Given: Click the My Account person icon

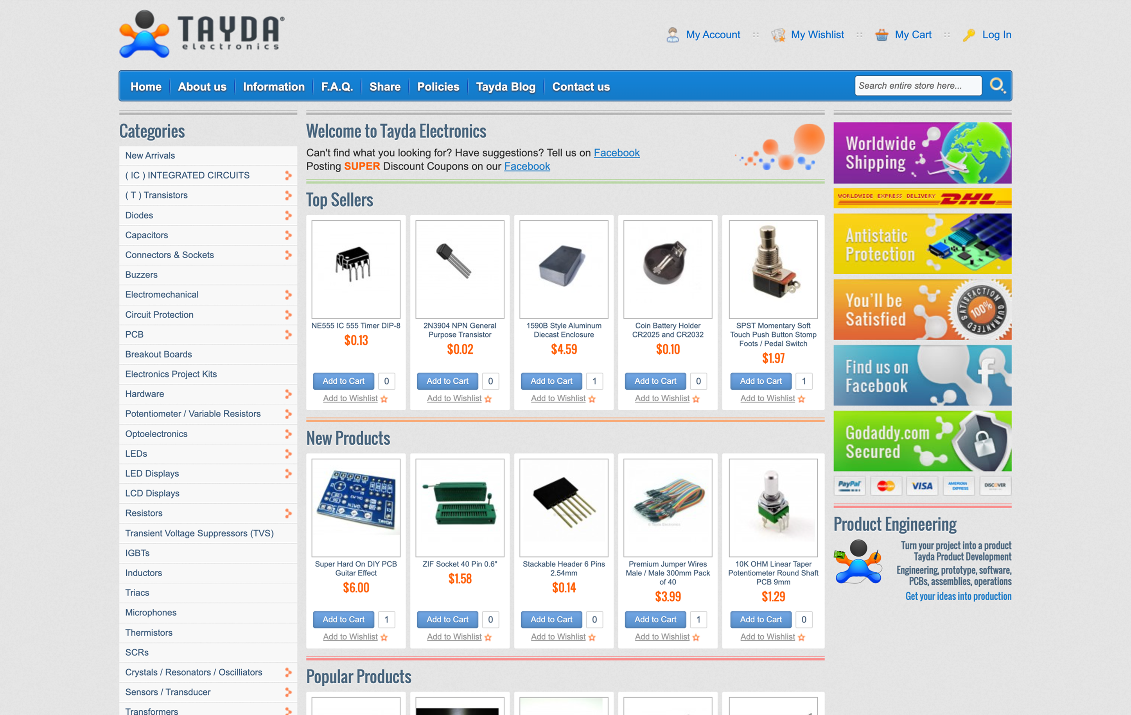Looking at the screenshot, I should 672,35.
